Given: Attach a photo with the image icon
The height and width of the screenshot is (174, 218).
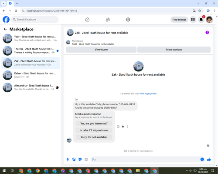Looking at the screenshot, I should pos(74,160).
